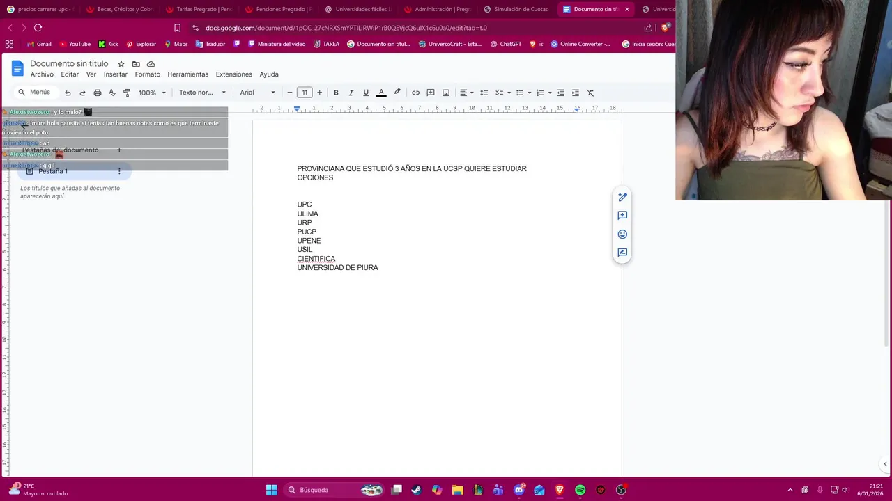Expand the bulleted list options arrow

(x=529, y=93)
